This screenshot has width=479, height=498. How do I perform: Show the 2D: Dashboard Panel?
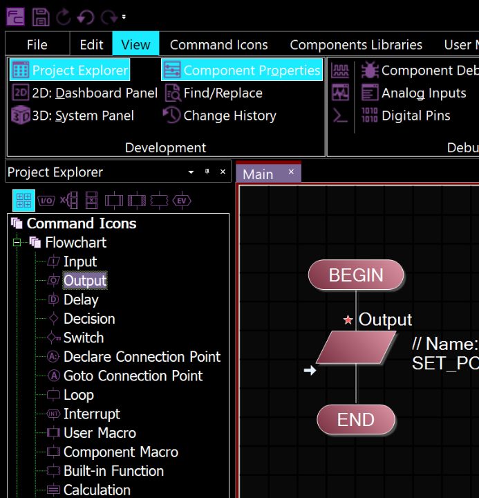point(84,93)
